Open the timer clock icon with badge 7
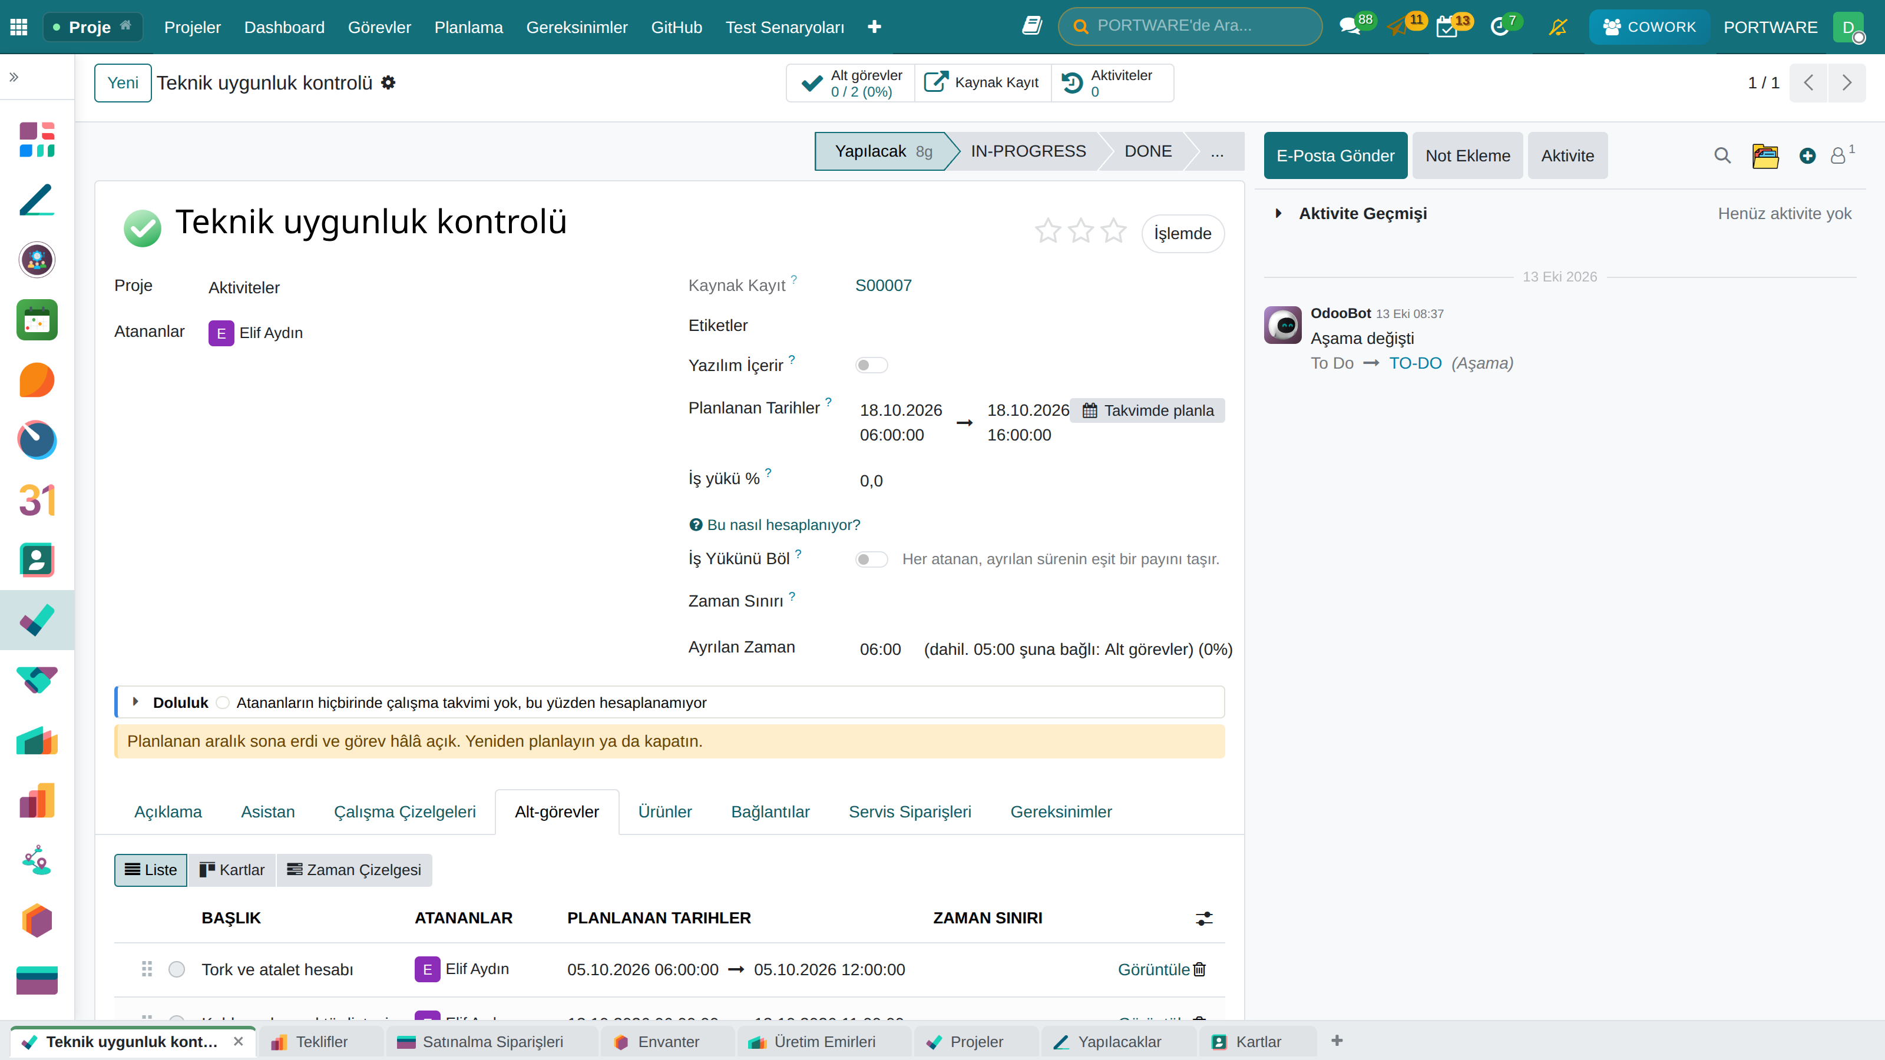 tap(1500, 27)
